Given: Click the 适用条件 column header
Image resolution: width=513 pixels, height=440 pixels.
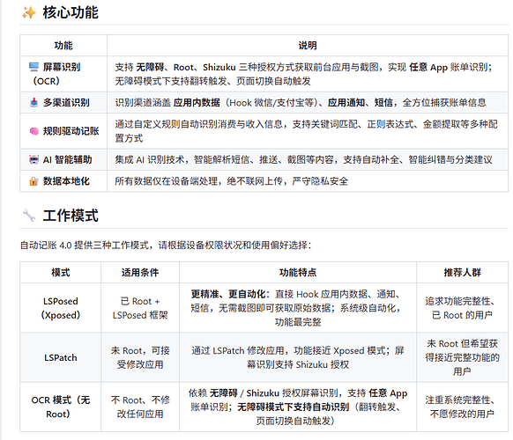Looking at the screenshot, I should pyautogui.click(x=140, y=273).
